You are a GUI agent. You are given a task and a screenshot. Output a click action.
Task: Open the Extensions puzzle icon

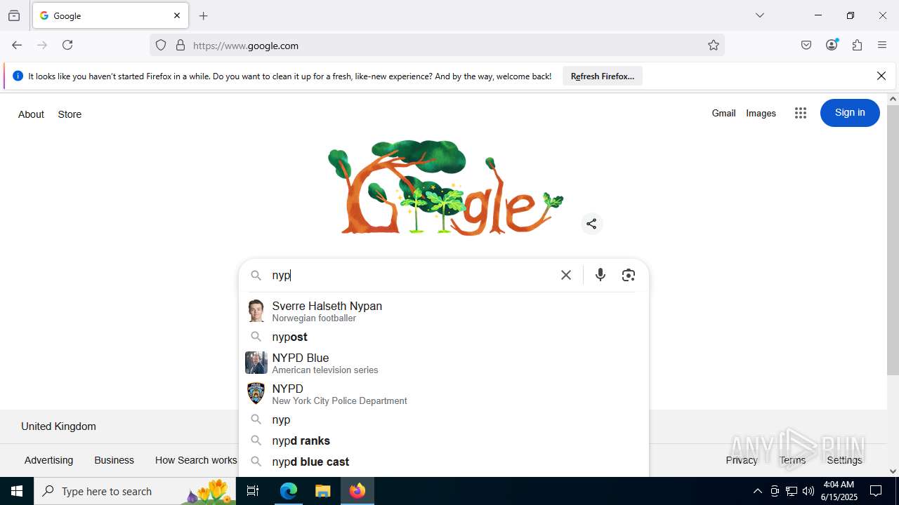click(857, 45)
